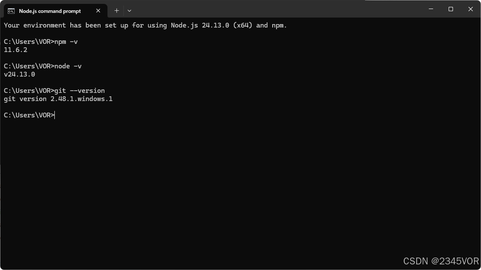Click the v24.13.0 output line
The height and width of the screenshot is (270, 481).
click(x=19, y=74)
